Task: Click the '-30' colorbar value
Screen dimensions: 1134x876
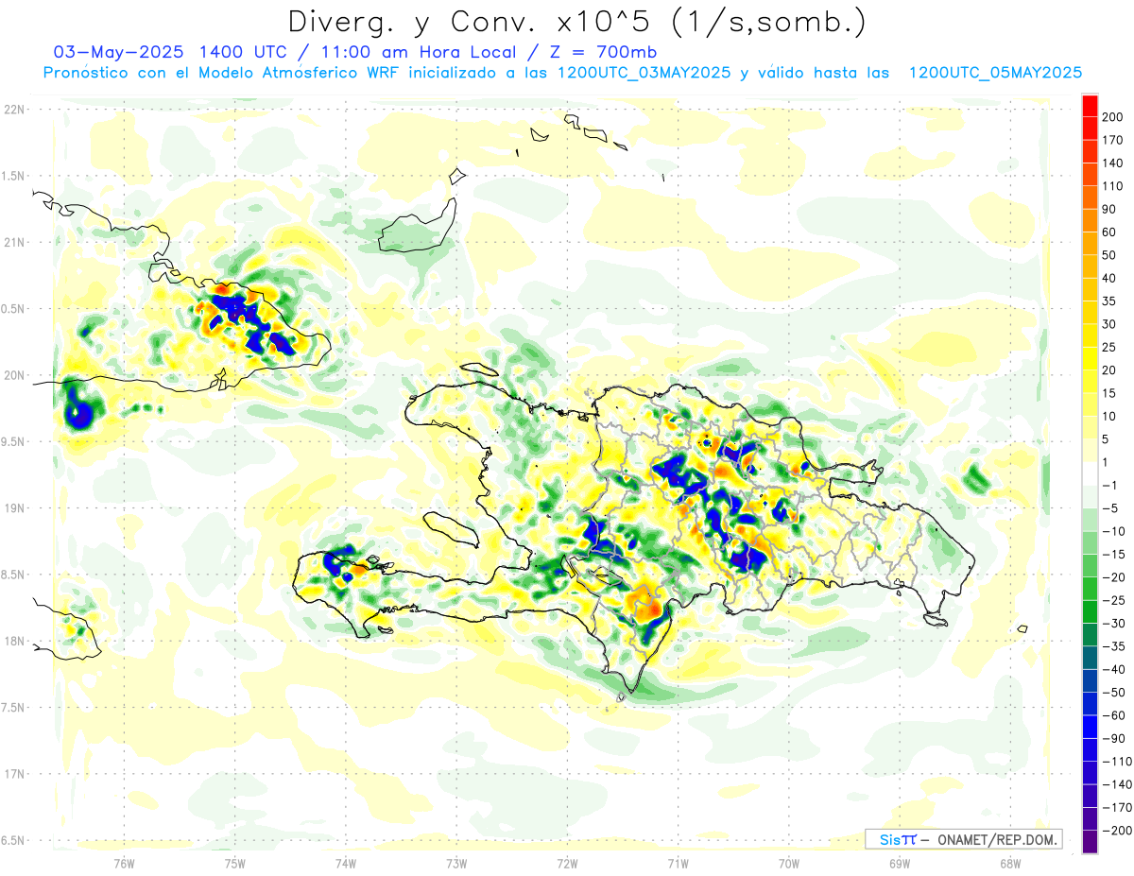Action: 1113,624
